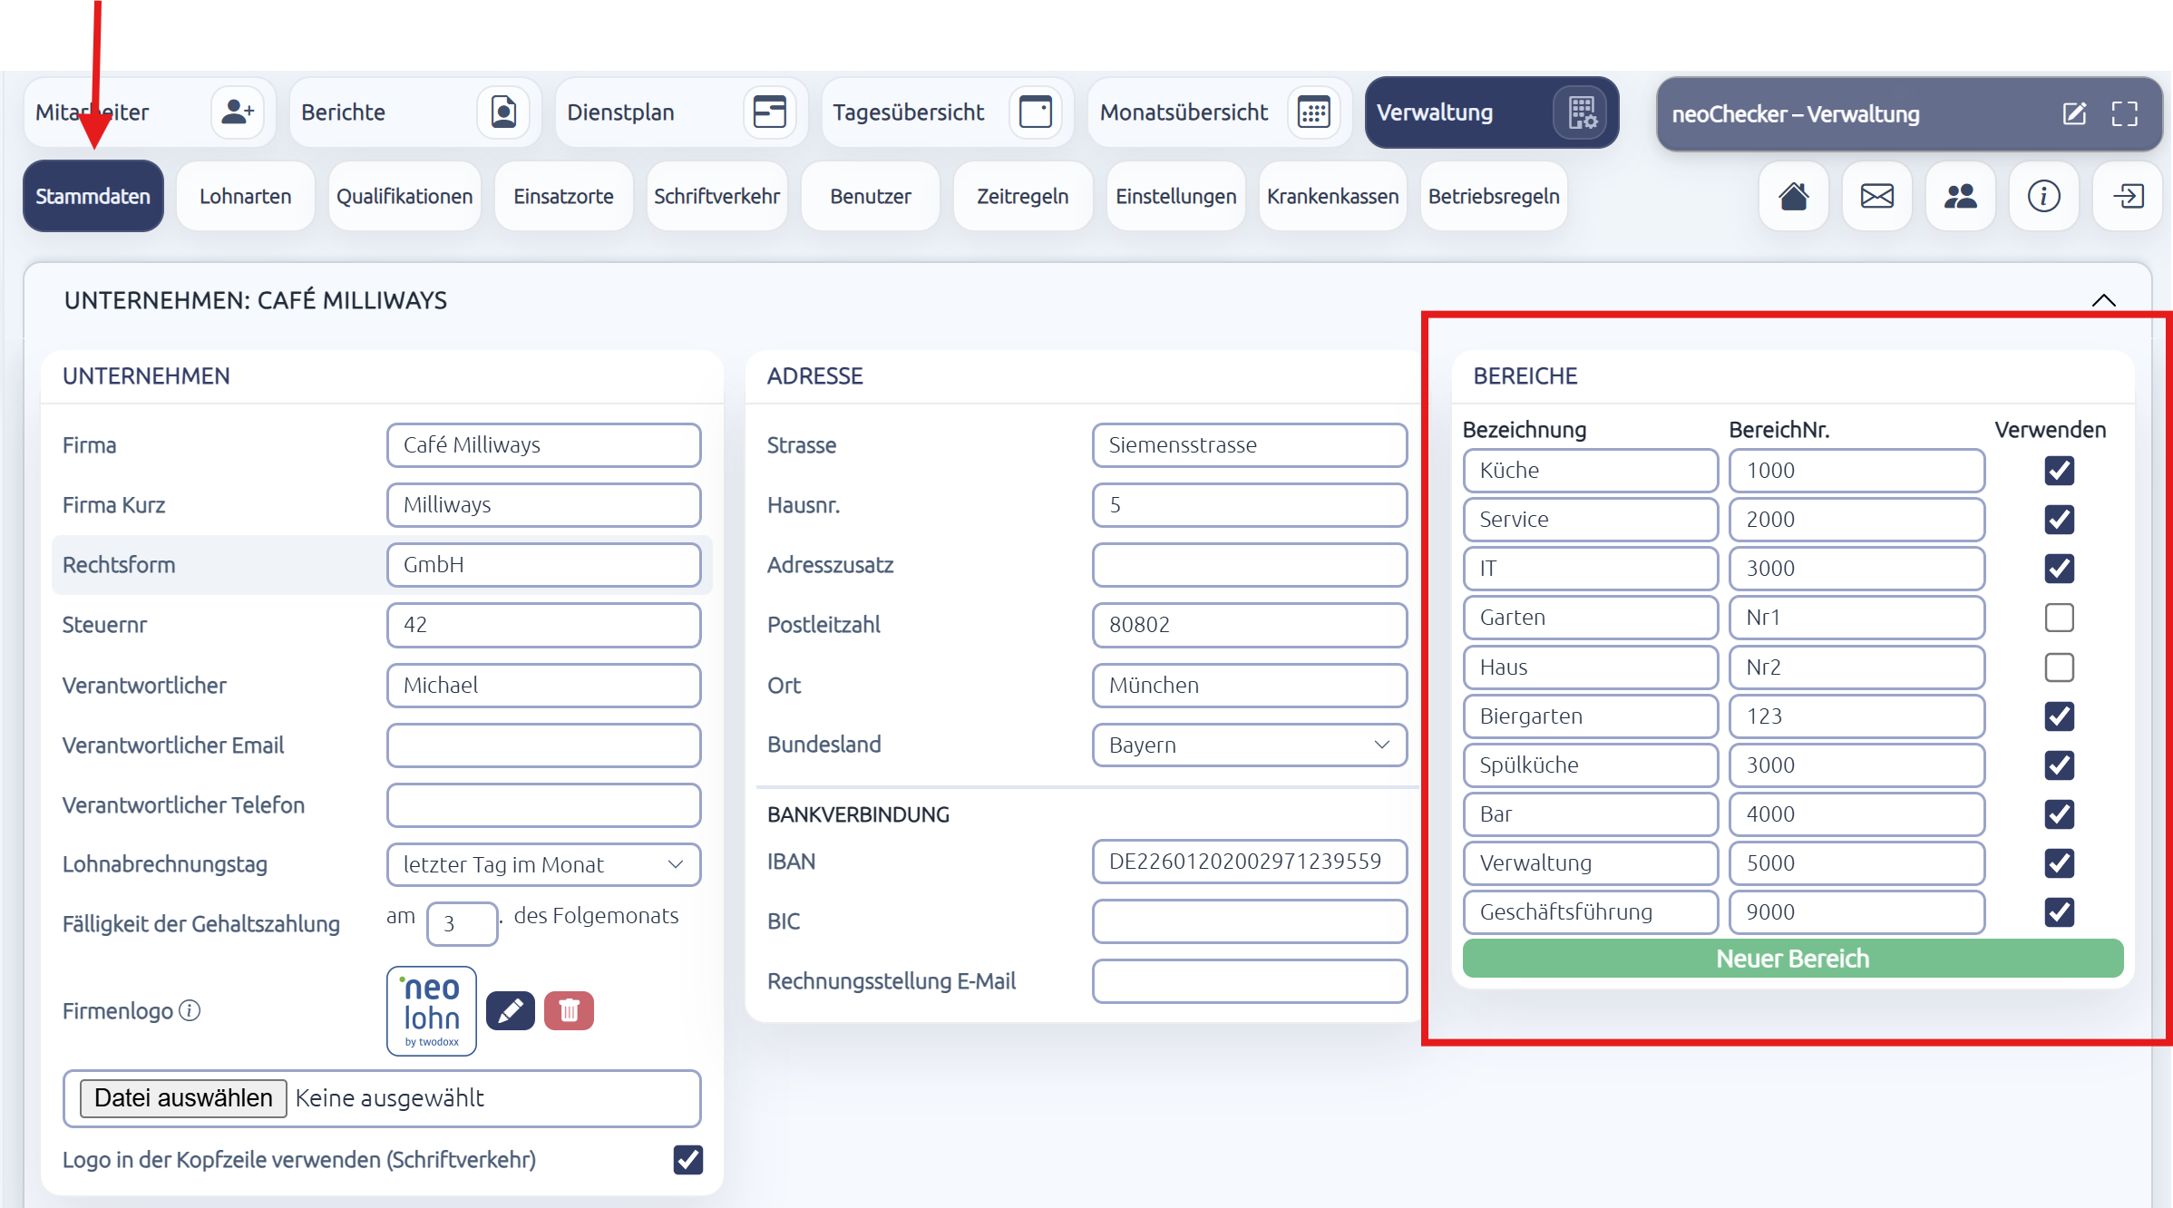The height and width of the screenshot is (1208, 2173).
Task: Click Datei auswählen file button
Action: pyautogui.click(x=183, y=1098)
